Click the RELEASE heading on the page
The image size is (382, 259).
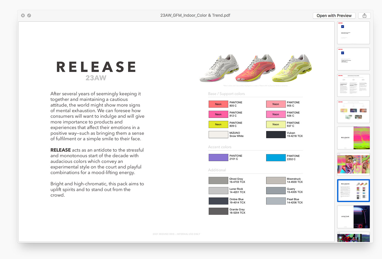pos(96,67)
